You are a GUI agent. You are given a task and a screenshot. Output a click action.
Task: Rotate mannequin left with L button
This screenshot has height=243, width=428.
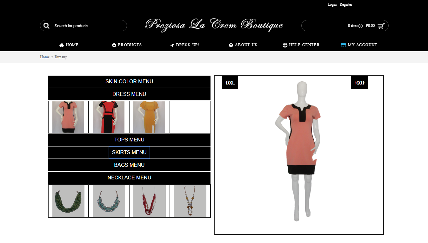coord(230,83)
